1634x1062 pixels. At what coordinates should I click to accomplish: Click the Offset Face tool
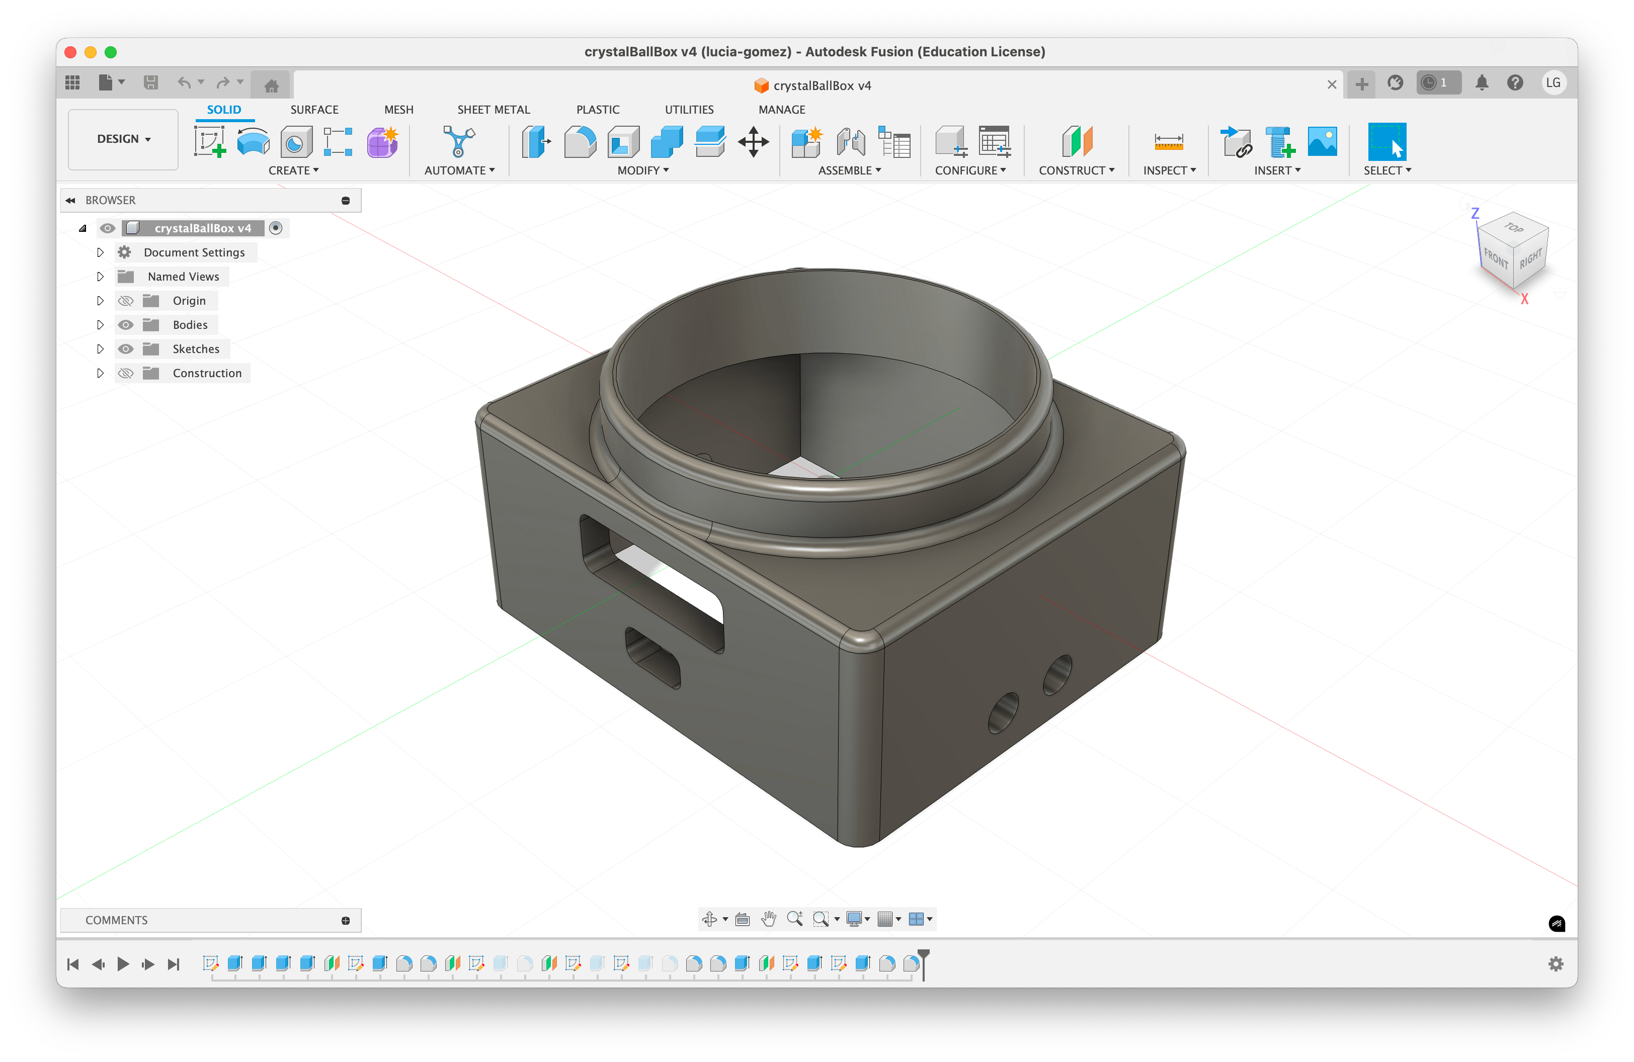[x=710, y=142]
